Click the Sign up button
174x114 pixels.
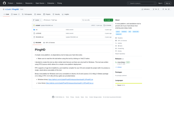click(168, 3)
